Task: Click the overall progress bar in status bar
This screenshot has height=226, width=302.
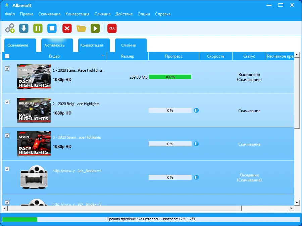Action: click(151, 219)
